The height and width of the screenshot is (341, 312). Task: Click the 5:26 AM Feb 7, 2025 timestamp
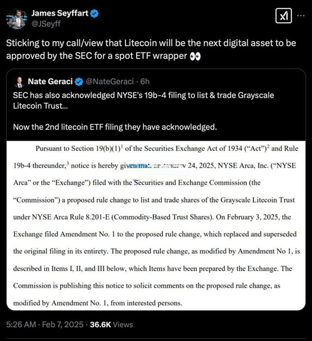(x=45, y=325)
